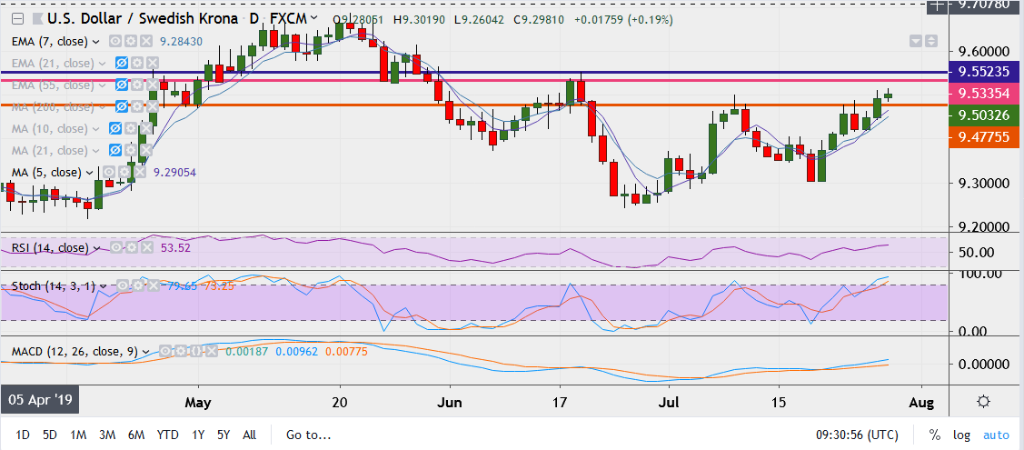
Task: Expand EMA (7, close) legend dropdown
Action: [96, 42]
